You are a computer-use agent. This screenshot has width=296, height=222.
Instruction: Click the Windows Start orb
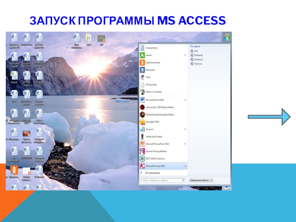(227, 37)
